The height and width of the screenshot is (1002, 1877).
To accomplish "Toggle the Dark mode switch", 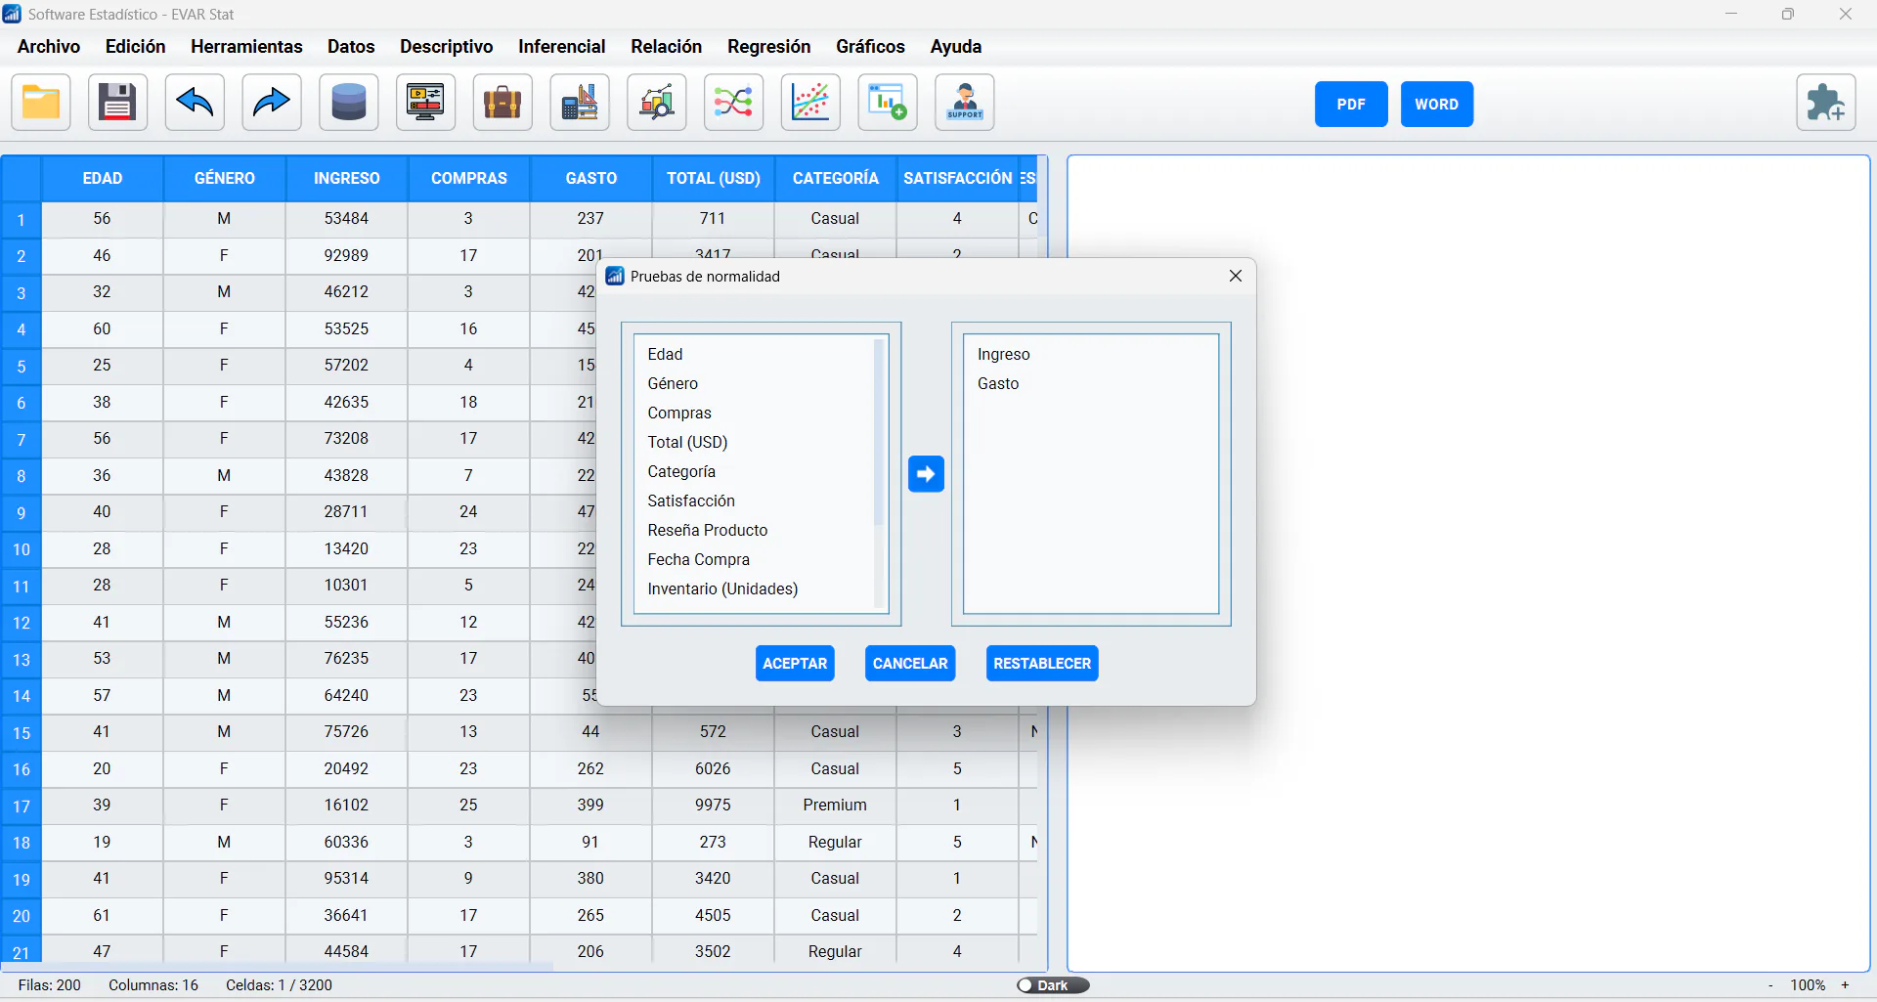I will (x=1053, y=985).
